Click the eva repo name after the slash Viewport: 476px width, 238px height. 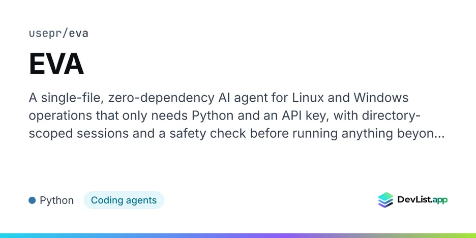79,34
